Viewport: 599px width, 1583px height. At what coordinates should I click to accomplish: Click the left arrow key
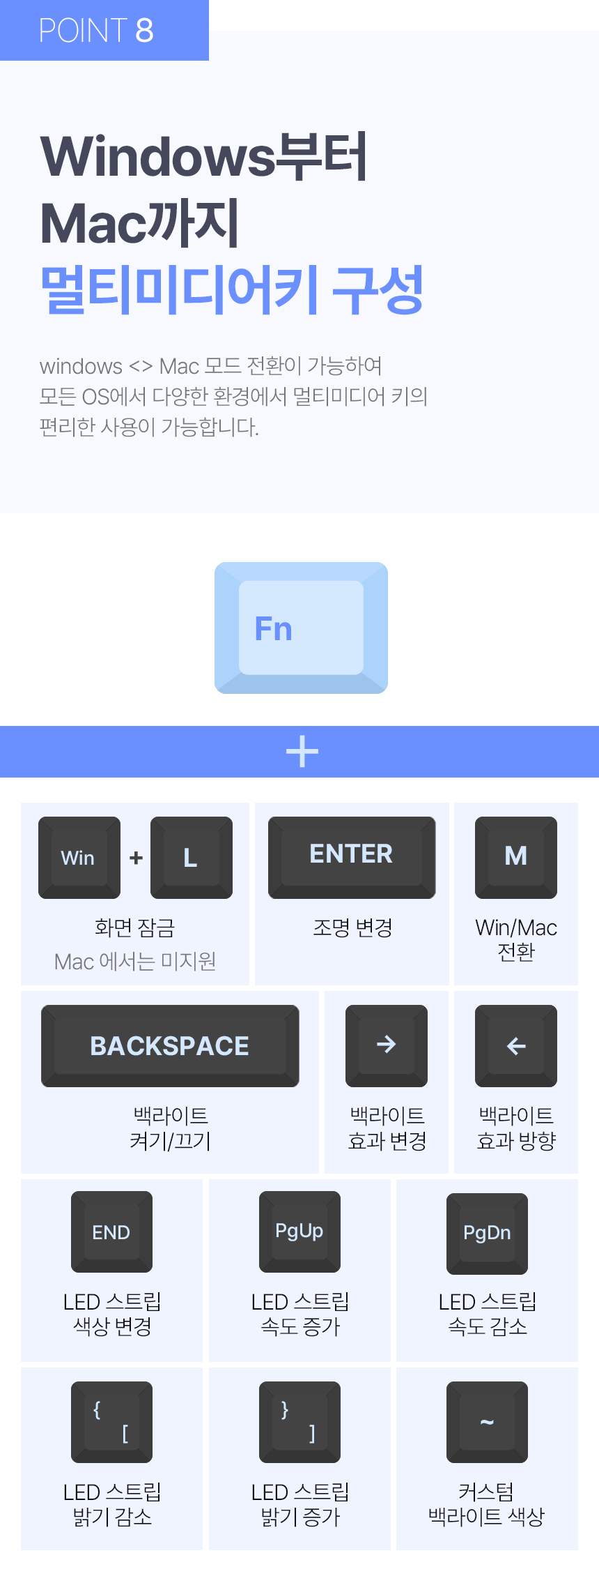[515, 1045]
